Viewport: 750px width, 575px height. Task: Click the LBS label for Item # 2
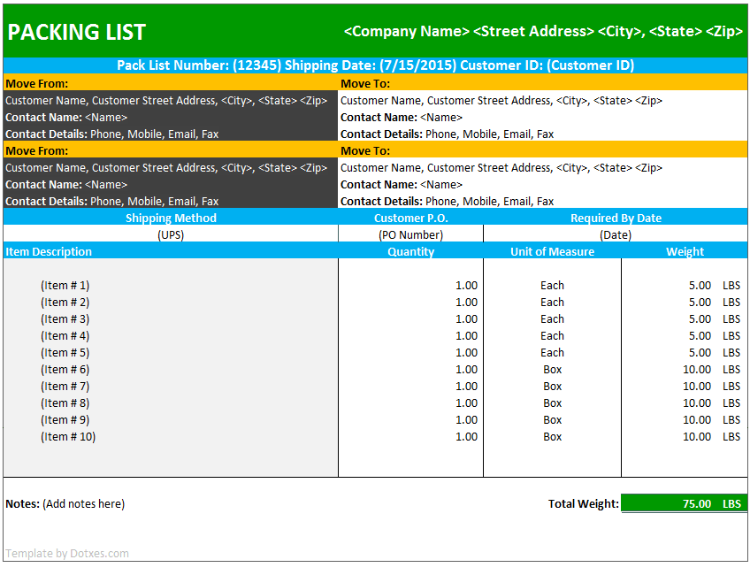pyautogui.click(x=731, y=303)
